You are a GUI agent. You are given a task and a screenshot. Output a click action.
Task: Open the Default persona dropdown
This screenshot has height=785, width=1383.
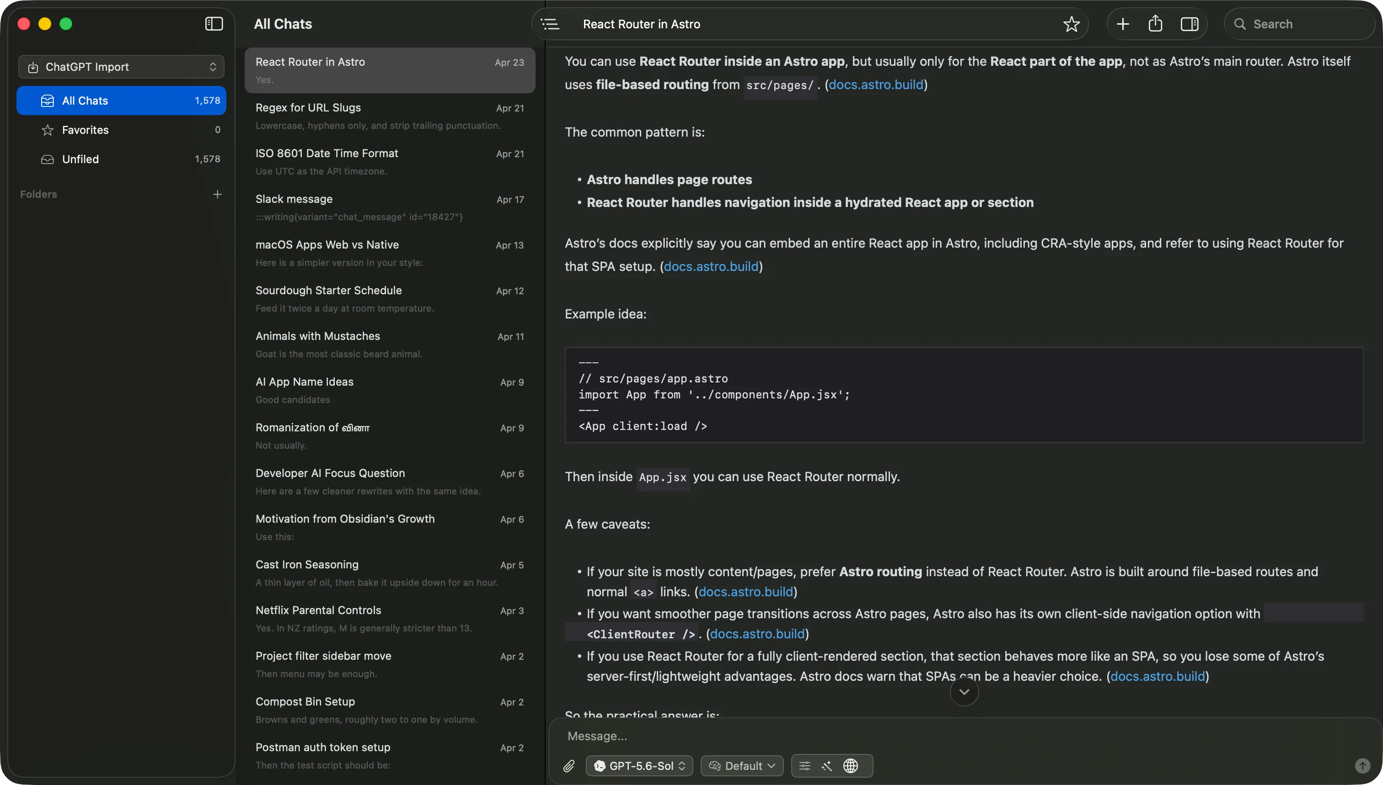pos(741,766)
